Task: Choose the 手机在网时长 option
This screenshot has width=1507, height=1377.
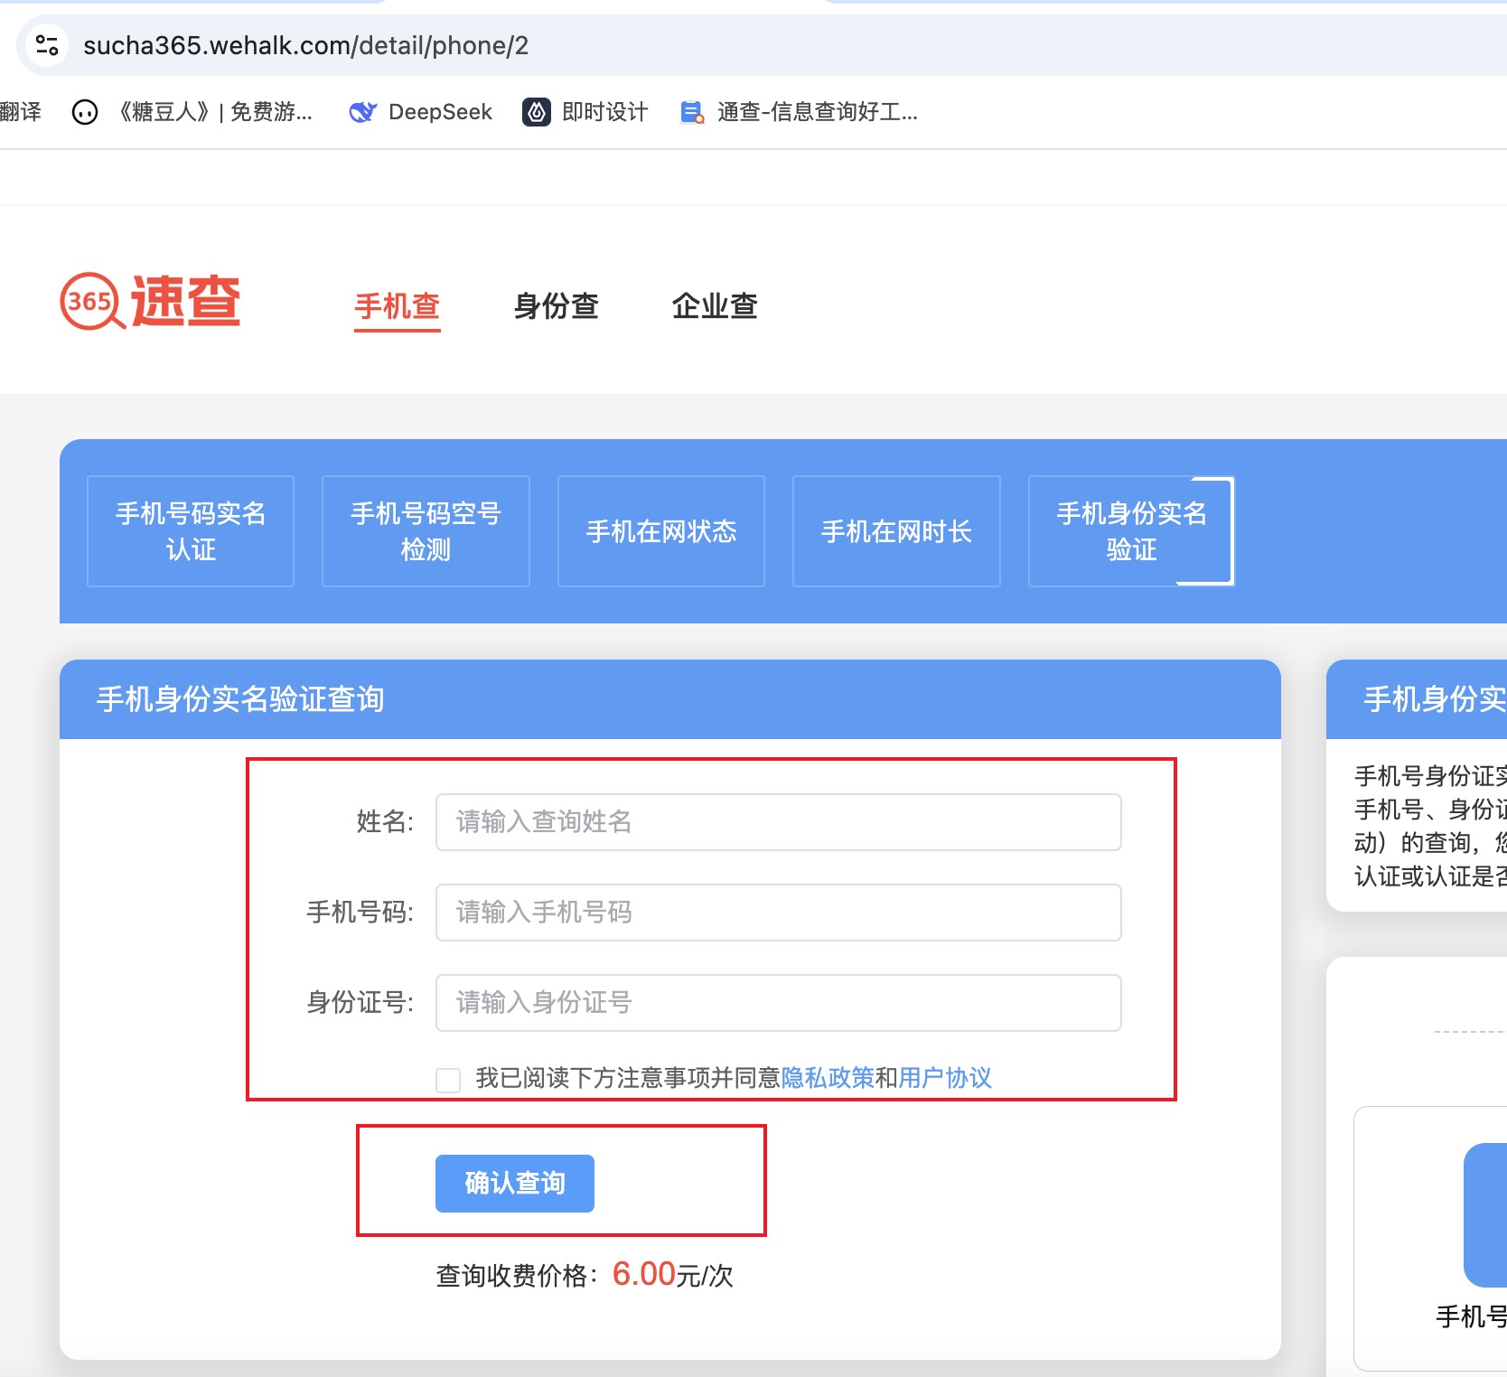Action: 896,531
